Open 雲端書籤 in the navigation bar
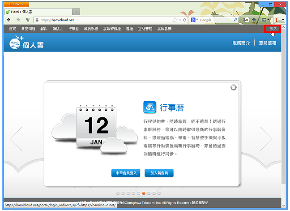 pos(164,29)
